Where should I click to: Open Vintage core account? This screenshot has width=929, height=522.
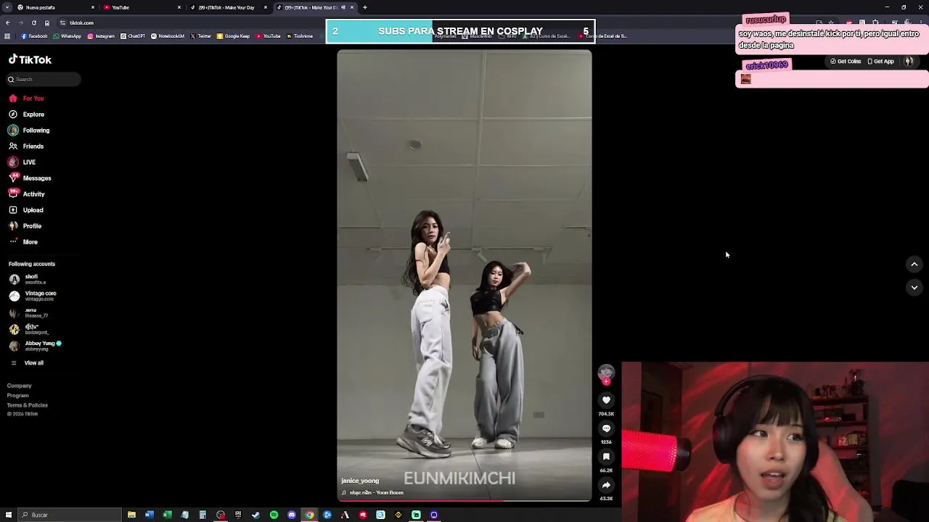(33, 296)
